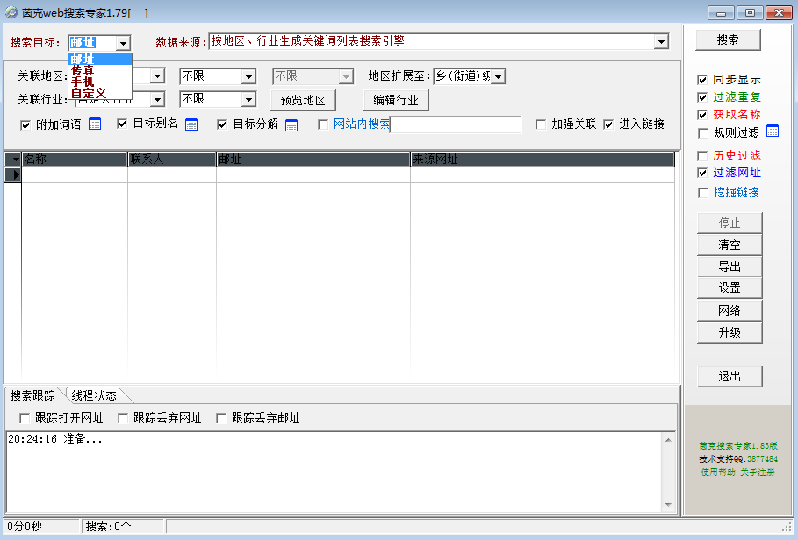Select 邮址 in the dropdown list
This screenshot has width=798, height=540.
point(100,59)
